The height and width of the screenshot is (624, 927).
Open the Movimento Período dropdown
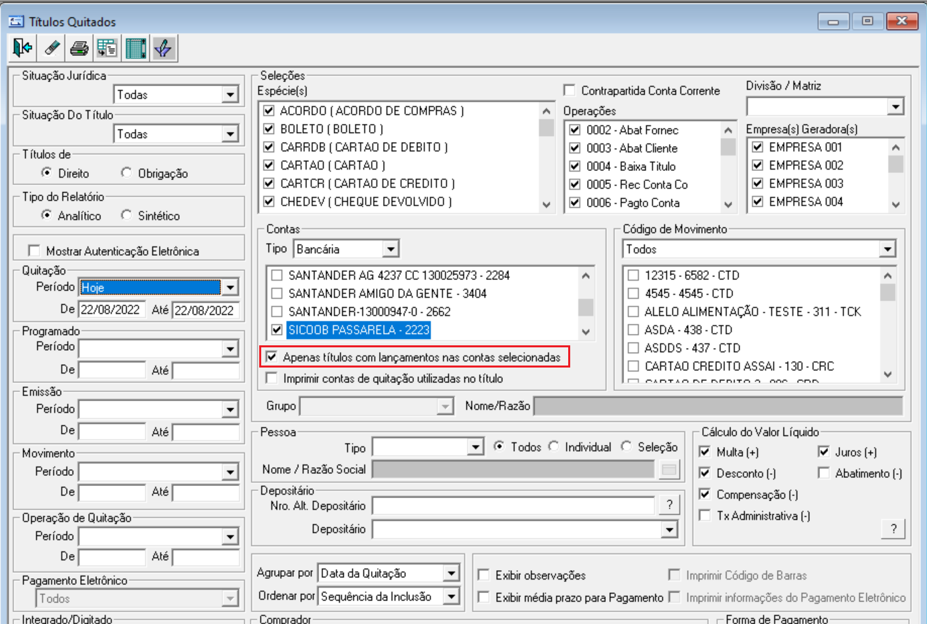(230, 472)
